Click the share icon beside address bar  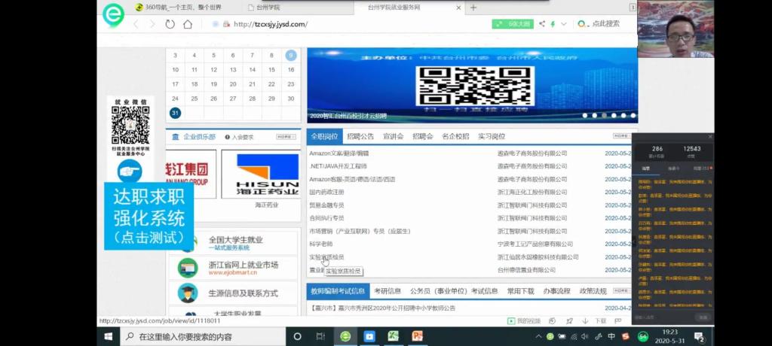(x=541, y=24)
